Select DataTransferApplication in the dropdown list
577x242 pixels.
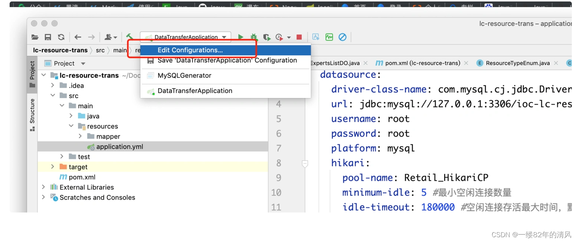coord(226,91)
